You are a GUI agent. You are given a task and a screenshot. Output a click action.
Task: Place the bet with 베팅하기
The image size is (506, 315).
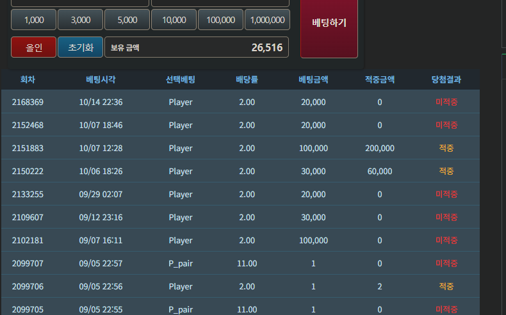[x=329, y=28]
